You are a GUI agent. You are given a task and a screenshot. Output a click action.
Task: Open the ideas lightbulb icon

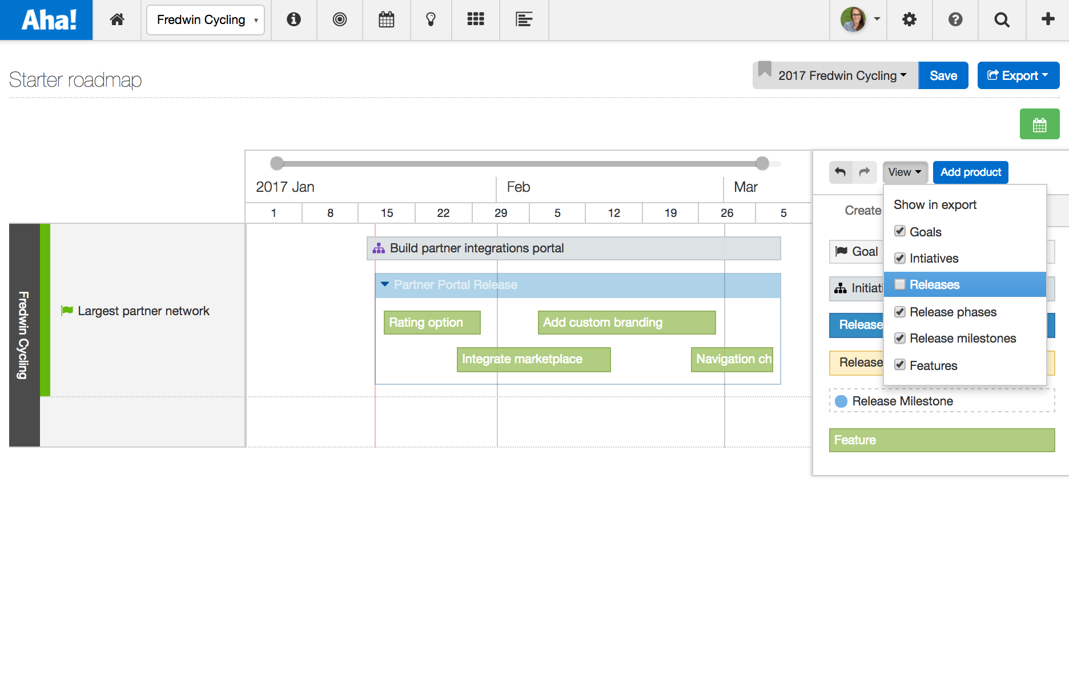431,20
